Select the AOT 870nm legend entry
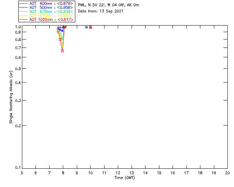 (46, 15)
